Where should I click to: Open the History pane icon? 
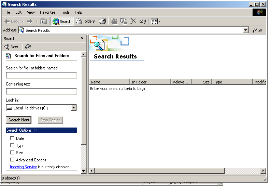[x=102, y=21]
